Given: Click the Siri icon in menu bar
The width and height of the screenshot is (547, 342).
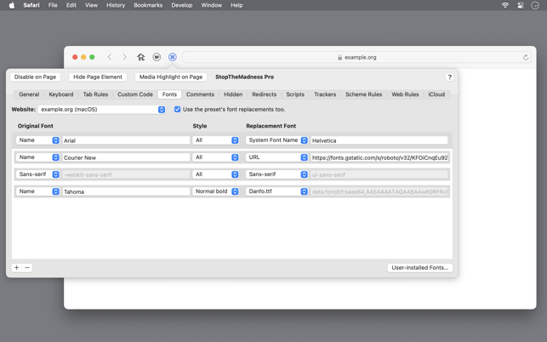Looking at the screenshot, I should pos(535,5).
